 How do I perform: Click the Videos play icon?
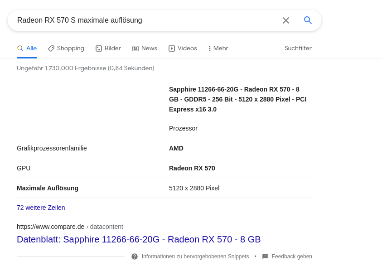pos(171,48)
